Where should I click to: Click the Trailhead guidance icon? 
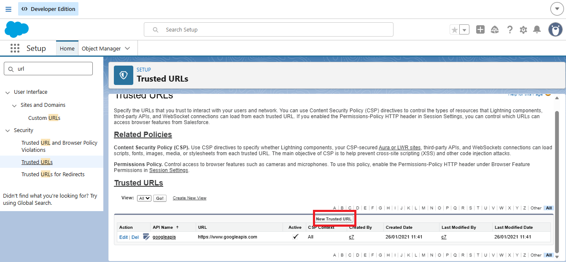click(495, 29)
